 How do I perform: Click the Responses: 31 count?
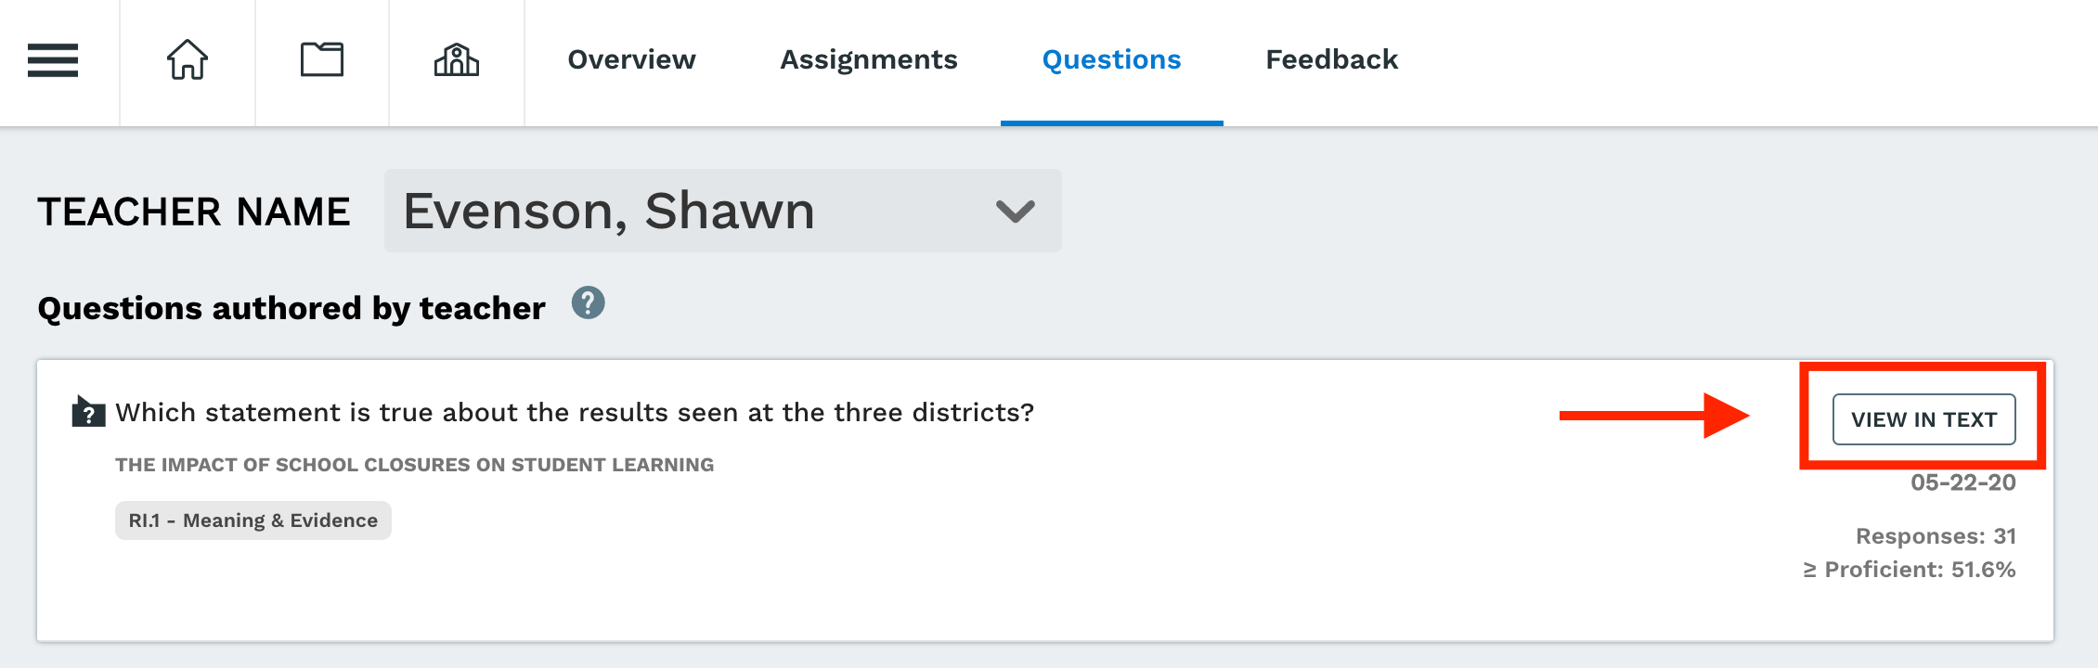tap(1936, 536)
